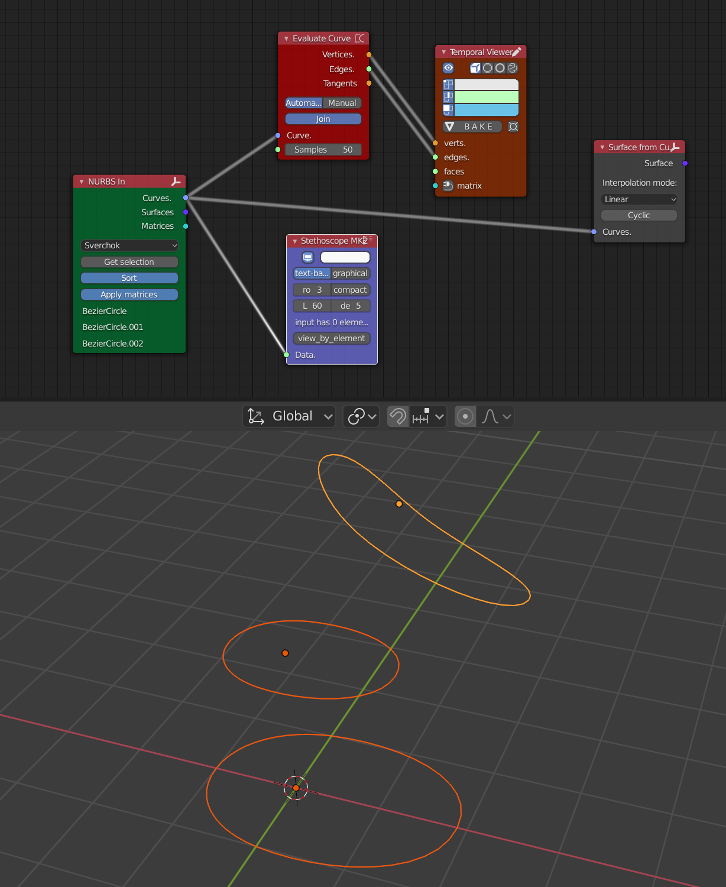Click pencil icon on Temporal Viewer header
This screenshot has width=726, height=887.
(517, 52)
